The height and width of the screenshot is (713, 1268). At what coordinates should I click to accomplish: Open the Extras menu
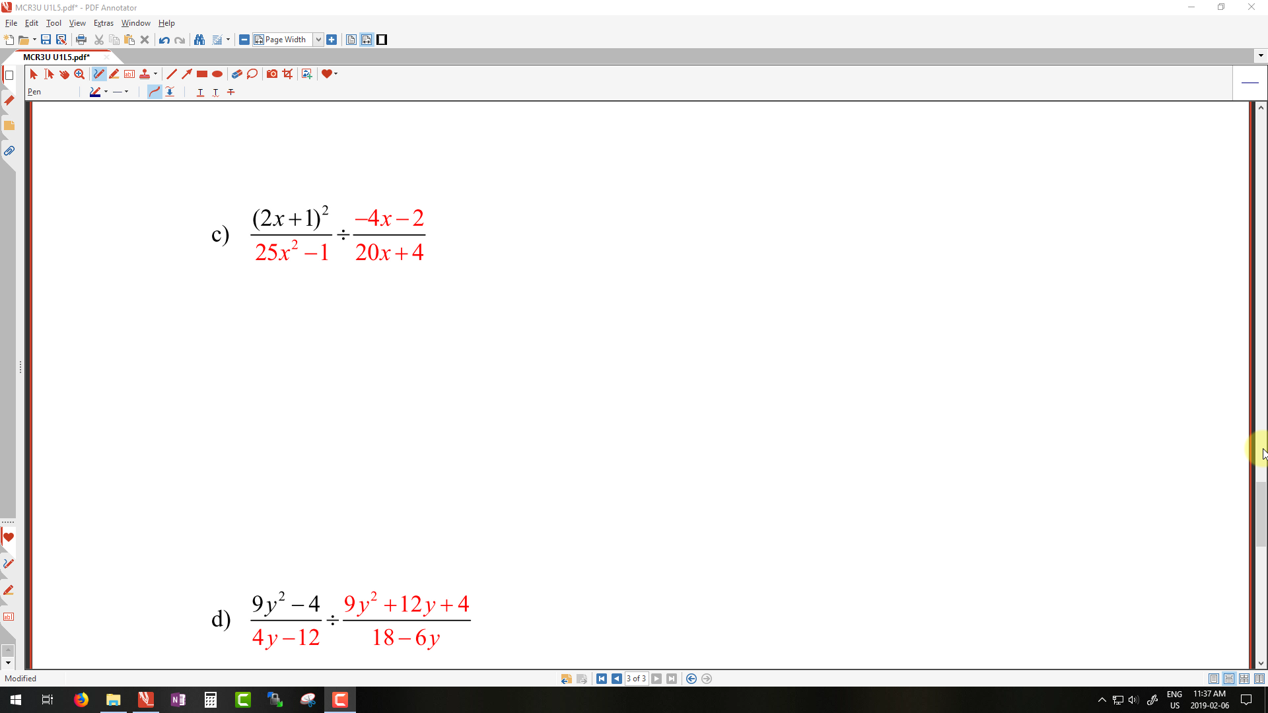coord(104,22)
